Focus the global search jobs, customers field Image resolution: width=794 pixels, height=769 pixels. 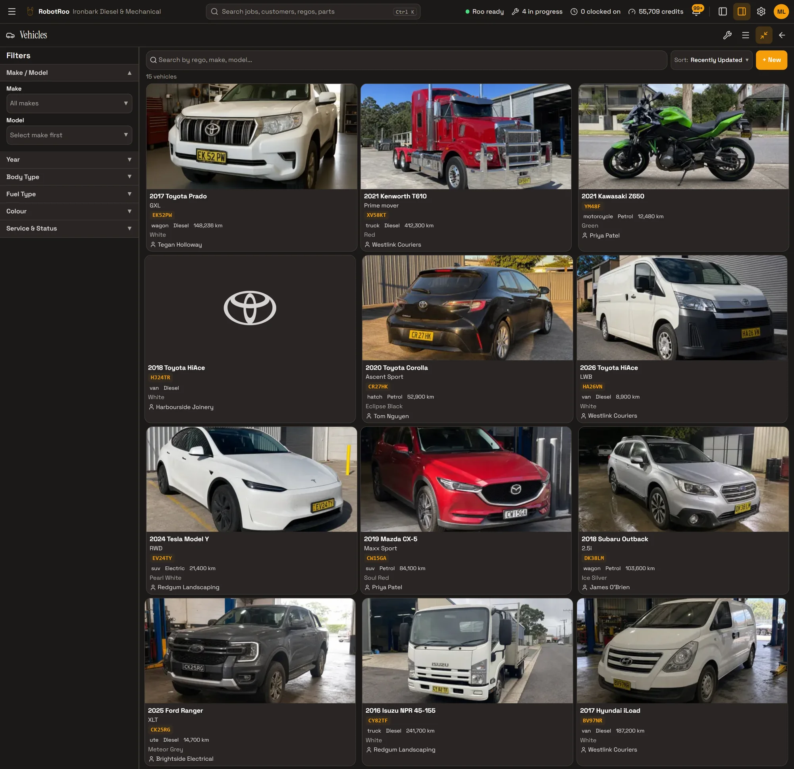[x=313, y=12]
